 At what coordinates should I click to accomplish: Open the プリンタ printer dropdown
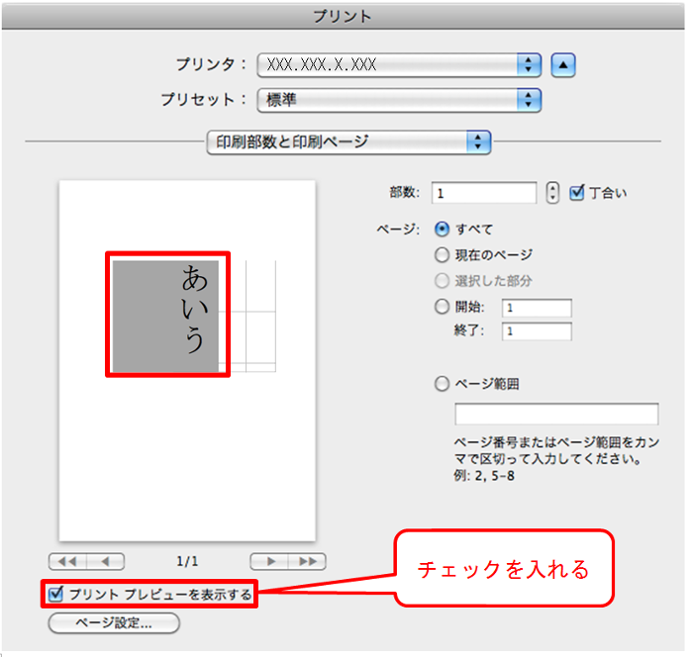tap(399, 65)
